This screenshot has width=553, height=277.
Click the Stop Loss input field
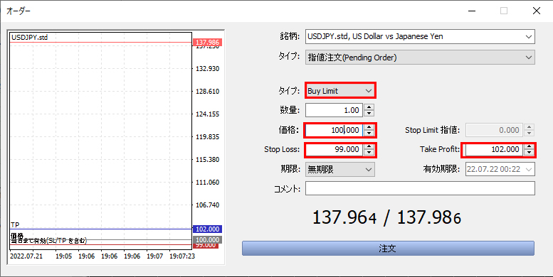pyautogui.click(x=335, y=150)
